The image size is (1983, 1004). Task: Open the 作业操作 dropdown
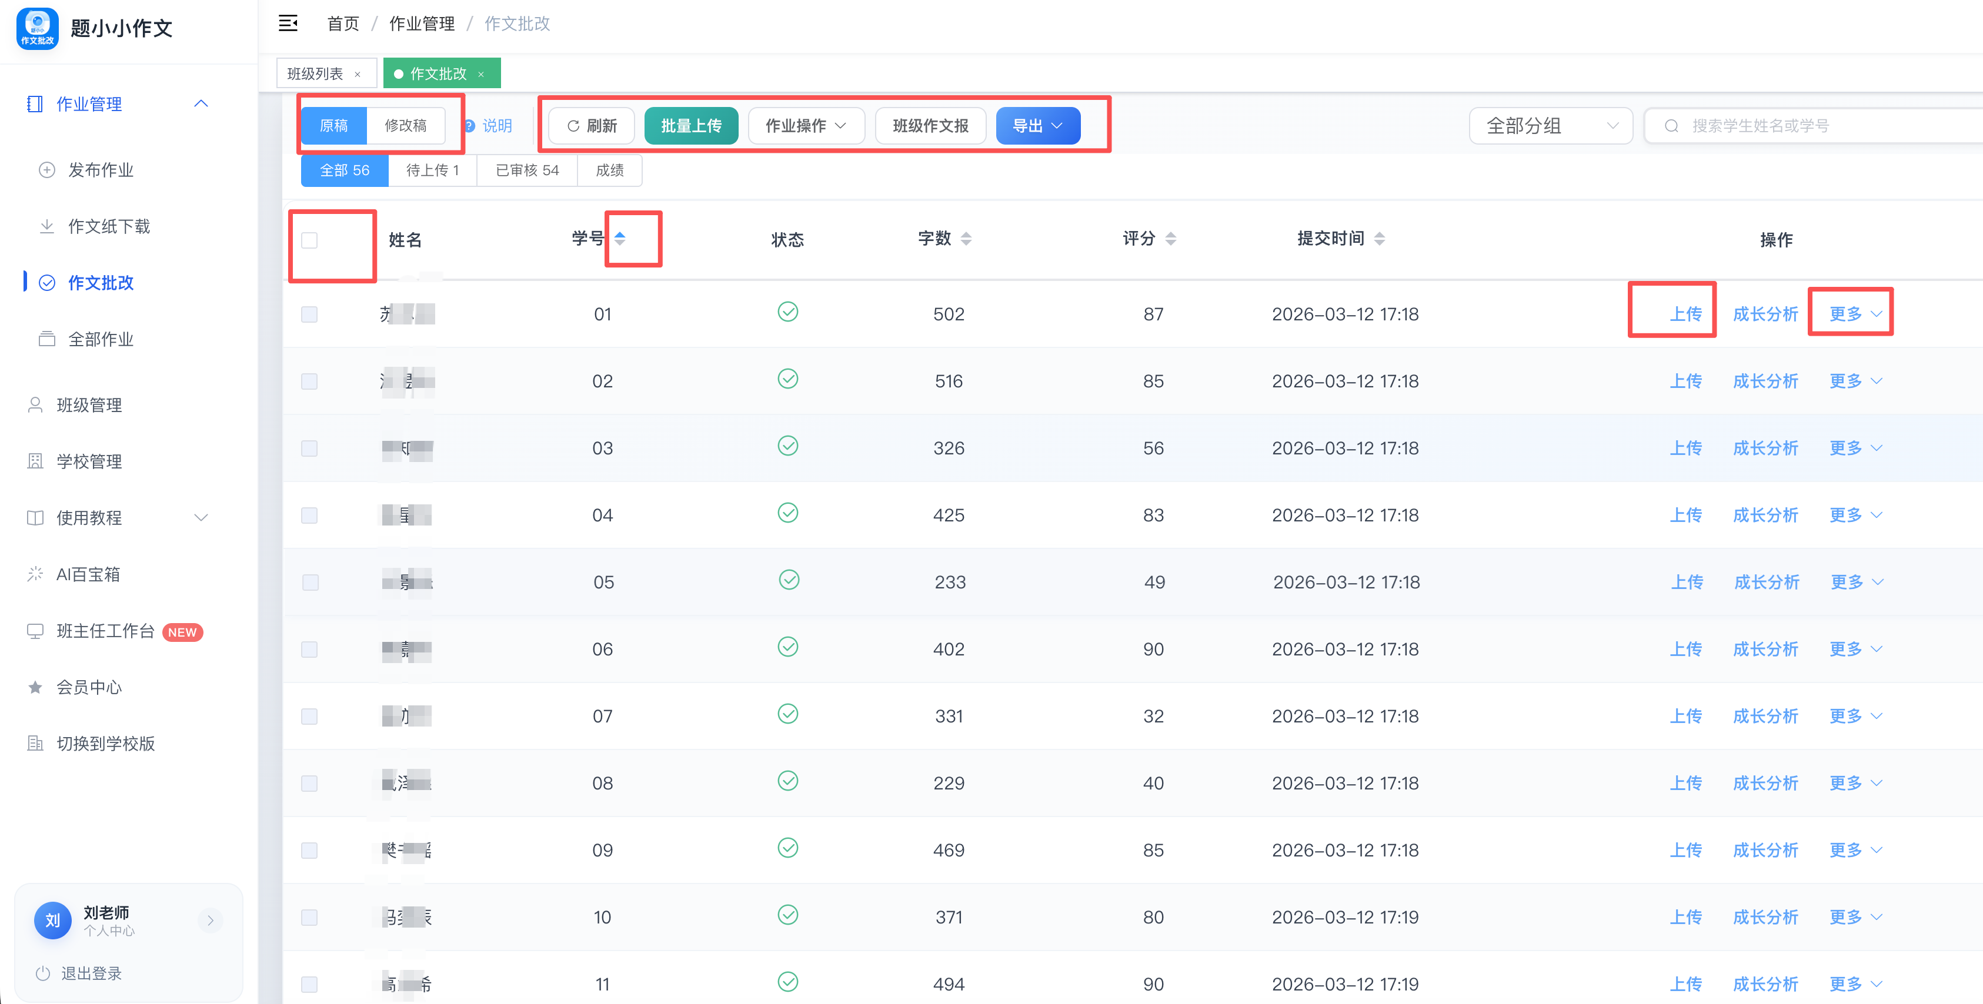[x=806, y=125]
